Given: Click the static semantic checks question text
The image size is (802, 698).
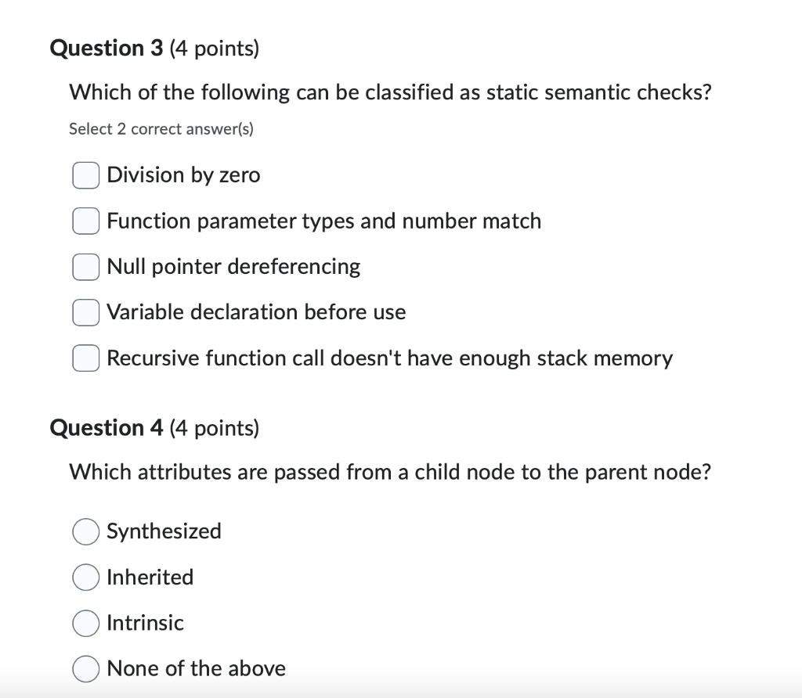Looking at the screenshot, I should (x=390, y=92).
